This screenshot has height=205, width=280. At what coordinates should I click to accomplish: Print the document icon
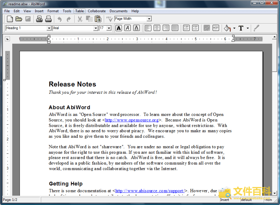pyautogui.click(x=48, y=19)
